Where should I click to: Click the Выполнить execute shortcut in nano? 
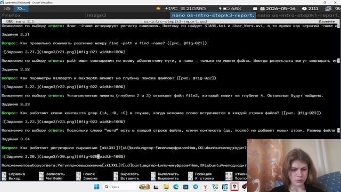[x=164, y=174]
